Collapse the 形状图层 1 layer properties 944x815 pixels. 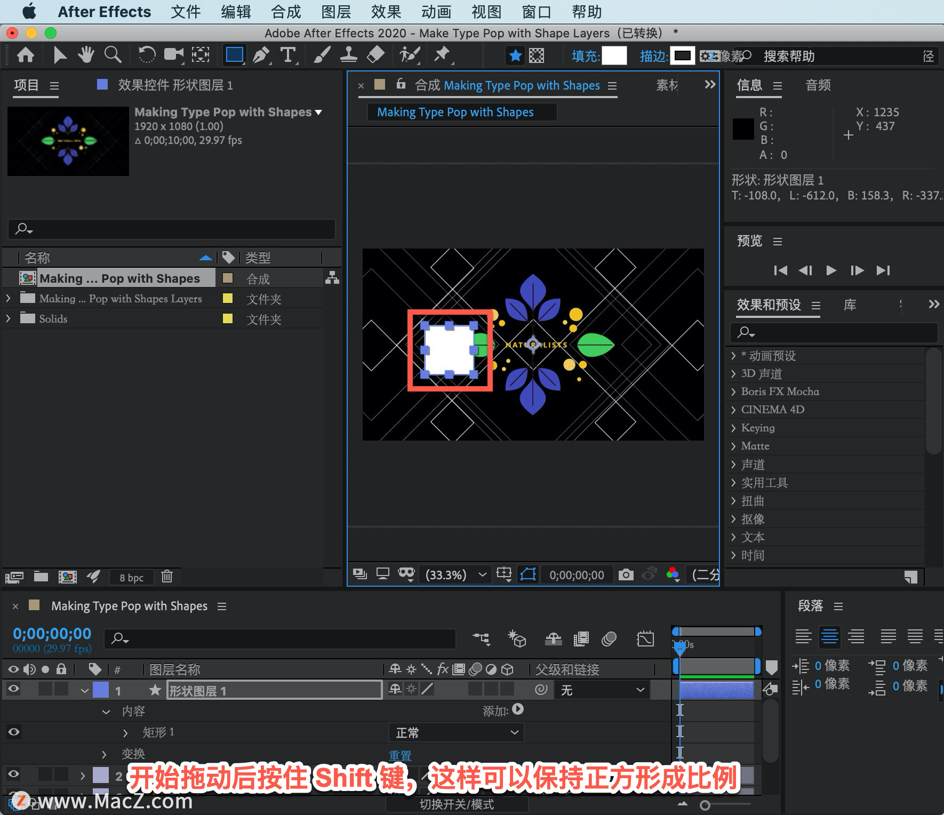pos(85,691)
